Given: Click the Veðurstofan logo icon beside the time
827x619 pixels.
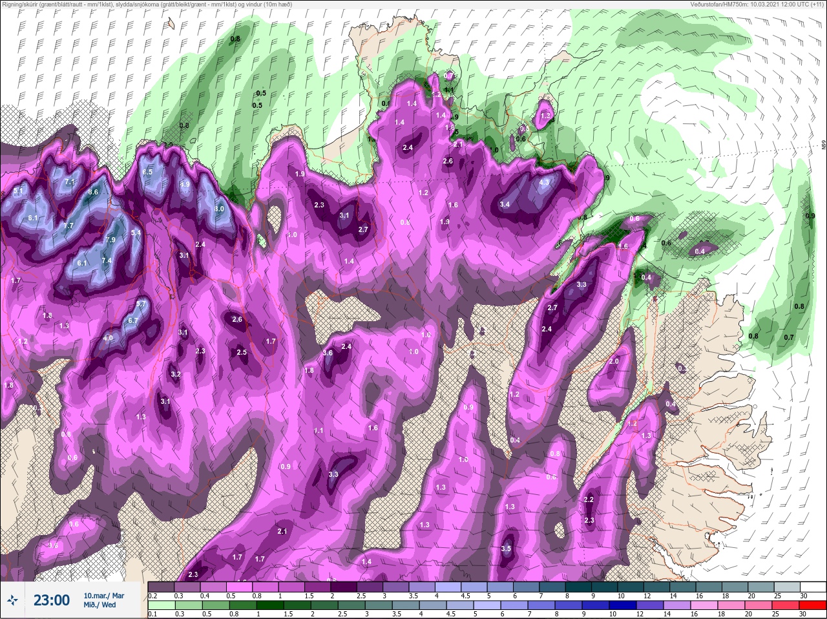Looking at the screenshot, I should pos(13,600).
